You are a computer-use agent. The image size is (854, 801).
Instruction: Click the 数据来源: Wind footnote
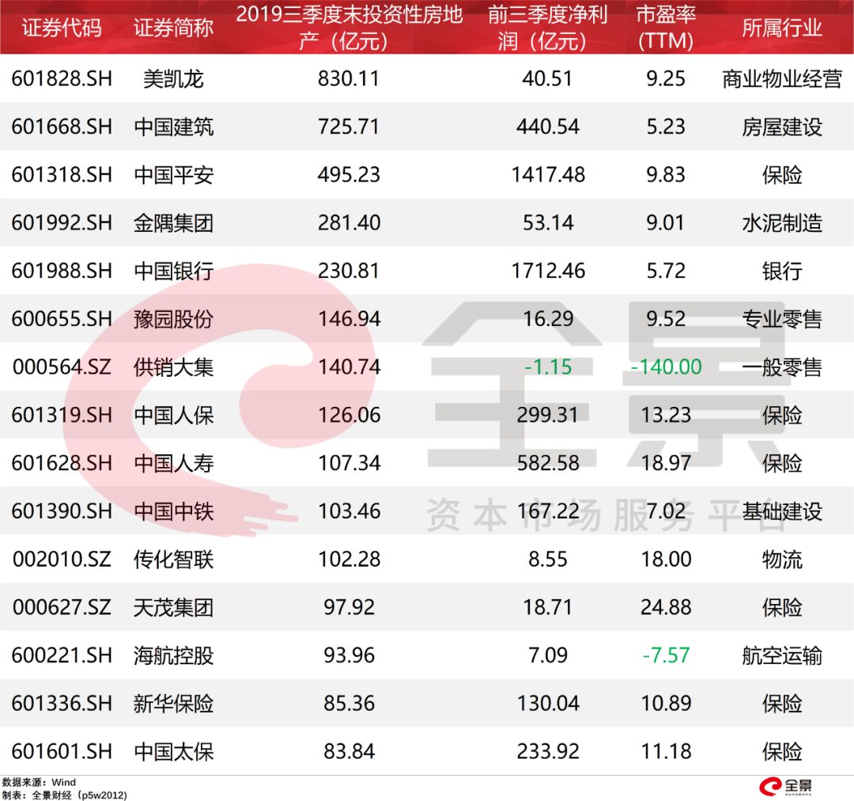(39, 783)
